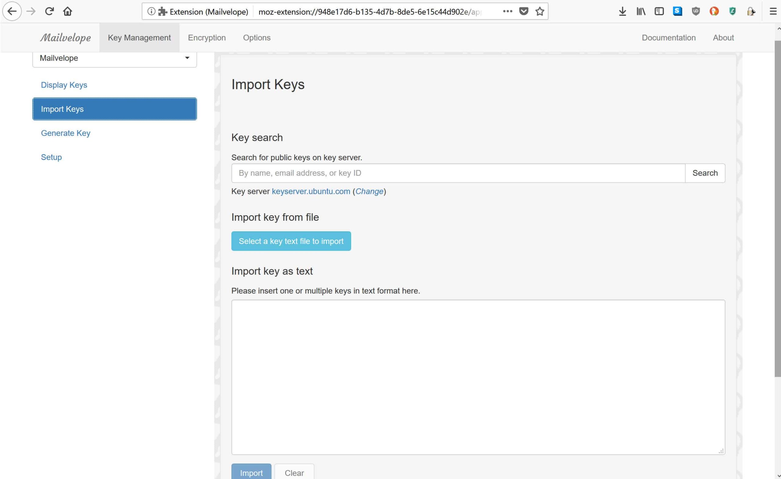This screenshot has height=479, width=781.
Task: Clear the key text area
Action: [294, 472]
